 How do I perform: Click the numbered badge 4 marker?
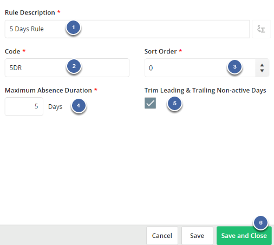click(79, 106)
